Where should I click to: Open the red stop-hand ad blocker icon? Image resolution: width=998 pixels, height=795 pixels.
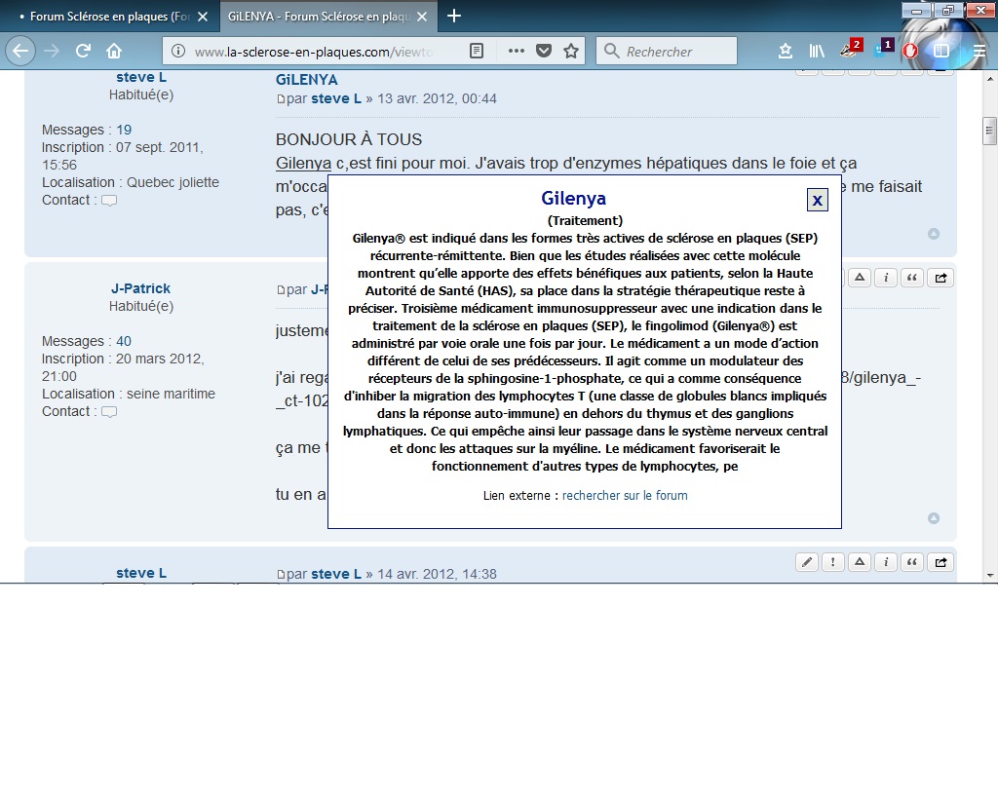pos(910,51)
